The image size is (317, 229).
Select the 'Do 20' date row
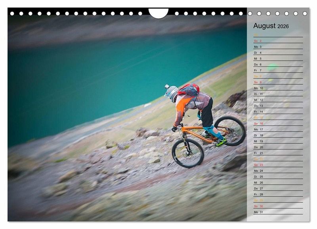(x=278, y=147)
